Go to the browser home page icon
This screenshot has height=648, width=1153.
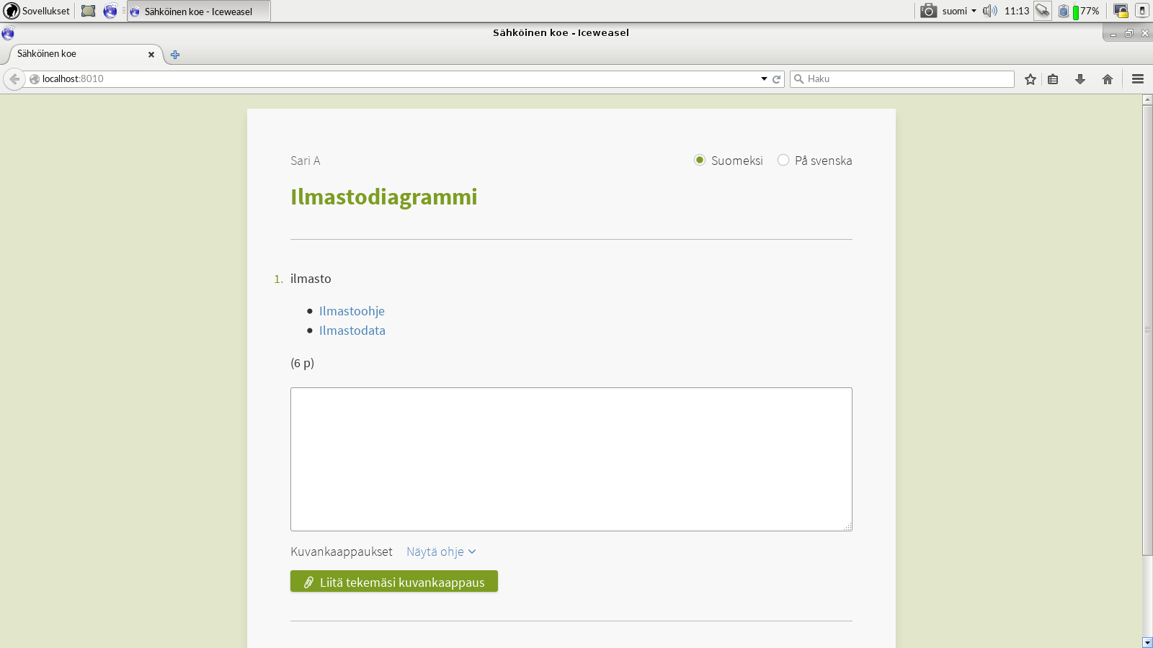click(1108, 79)
